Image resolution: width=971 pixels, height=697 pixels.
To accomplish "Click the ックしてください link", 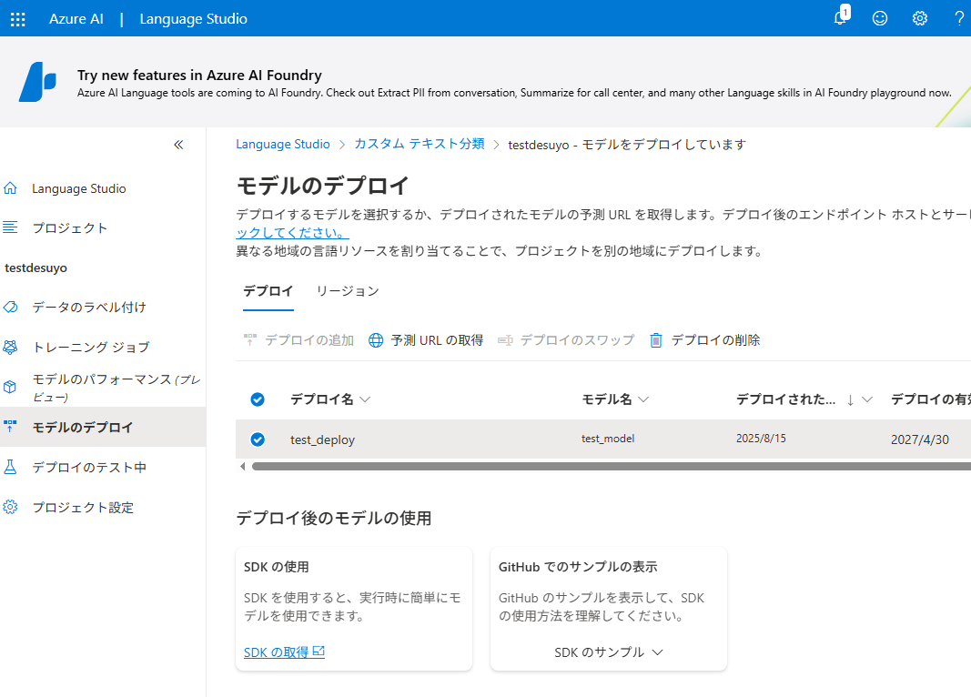I will pyautogui.click(x=292, y=233).
